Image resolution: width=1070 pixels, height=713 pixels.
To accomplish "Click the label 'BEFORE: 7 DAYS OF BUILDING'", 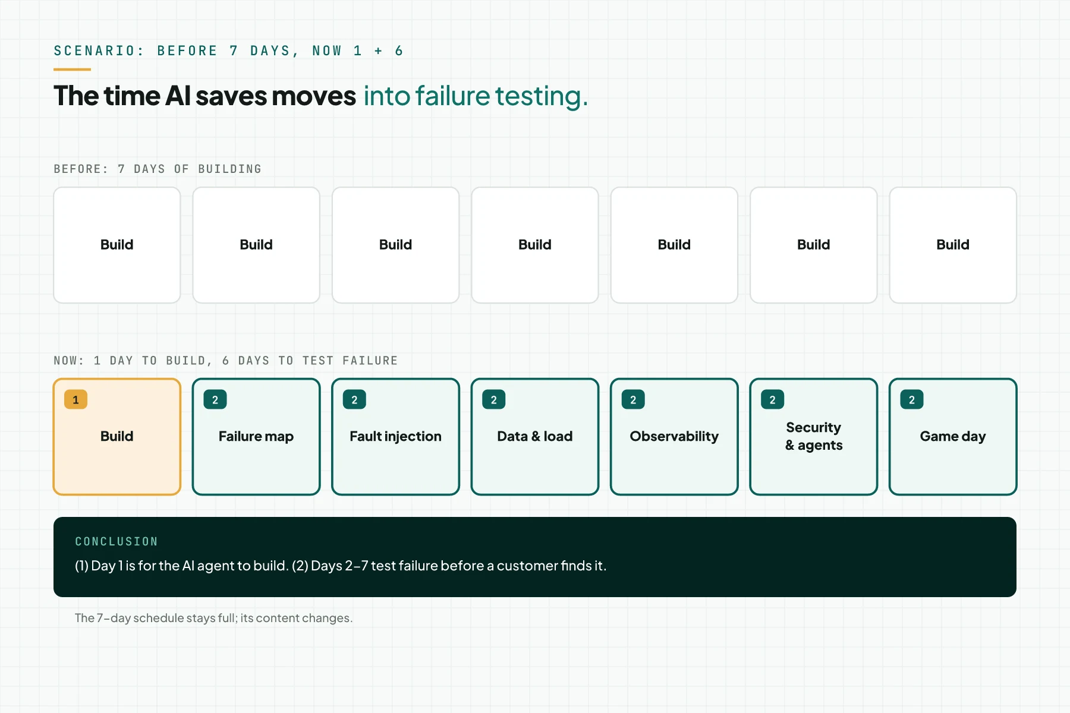I will 158,169.
